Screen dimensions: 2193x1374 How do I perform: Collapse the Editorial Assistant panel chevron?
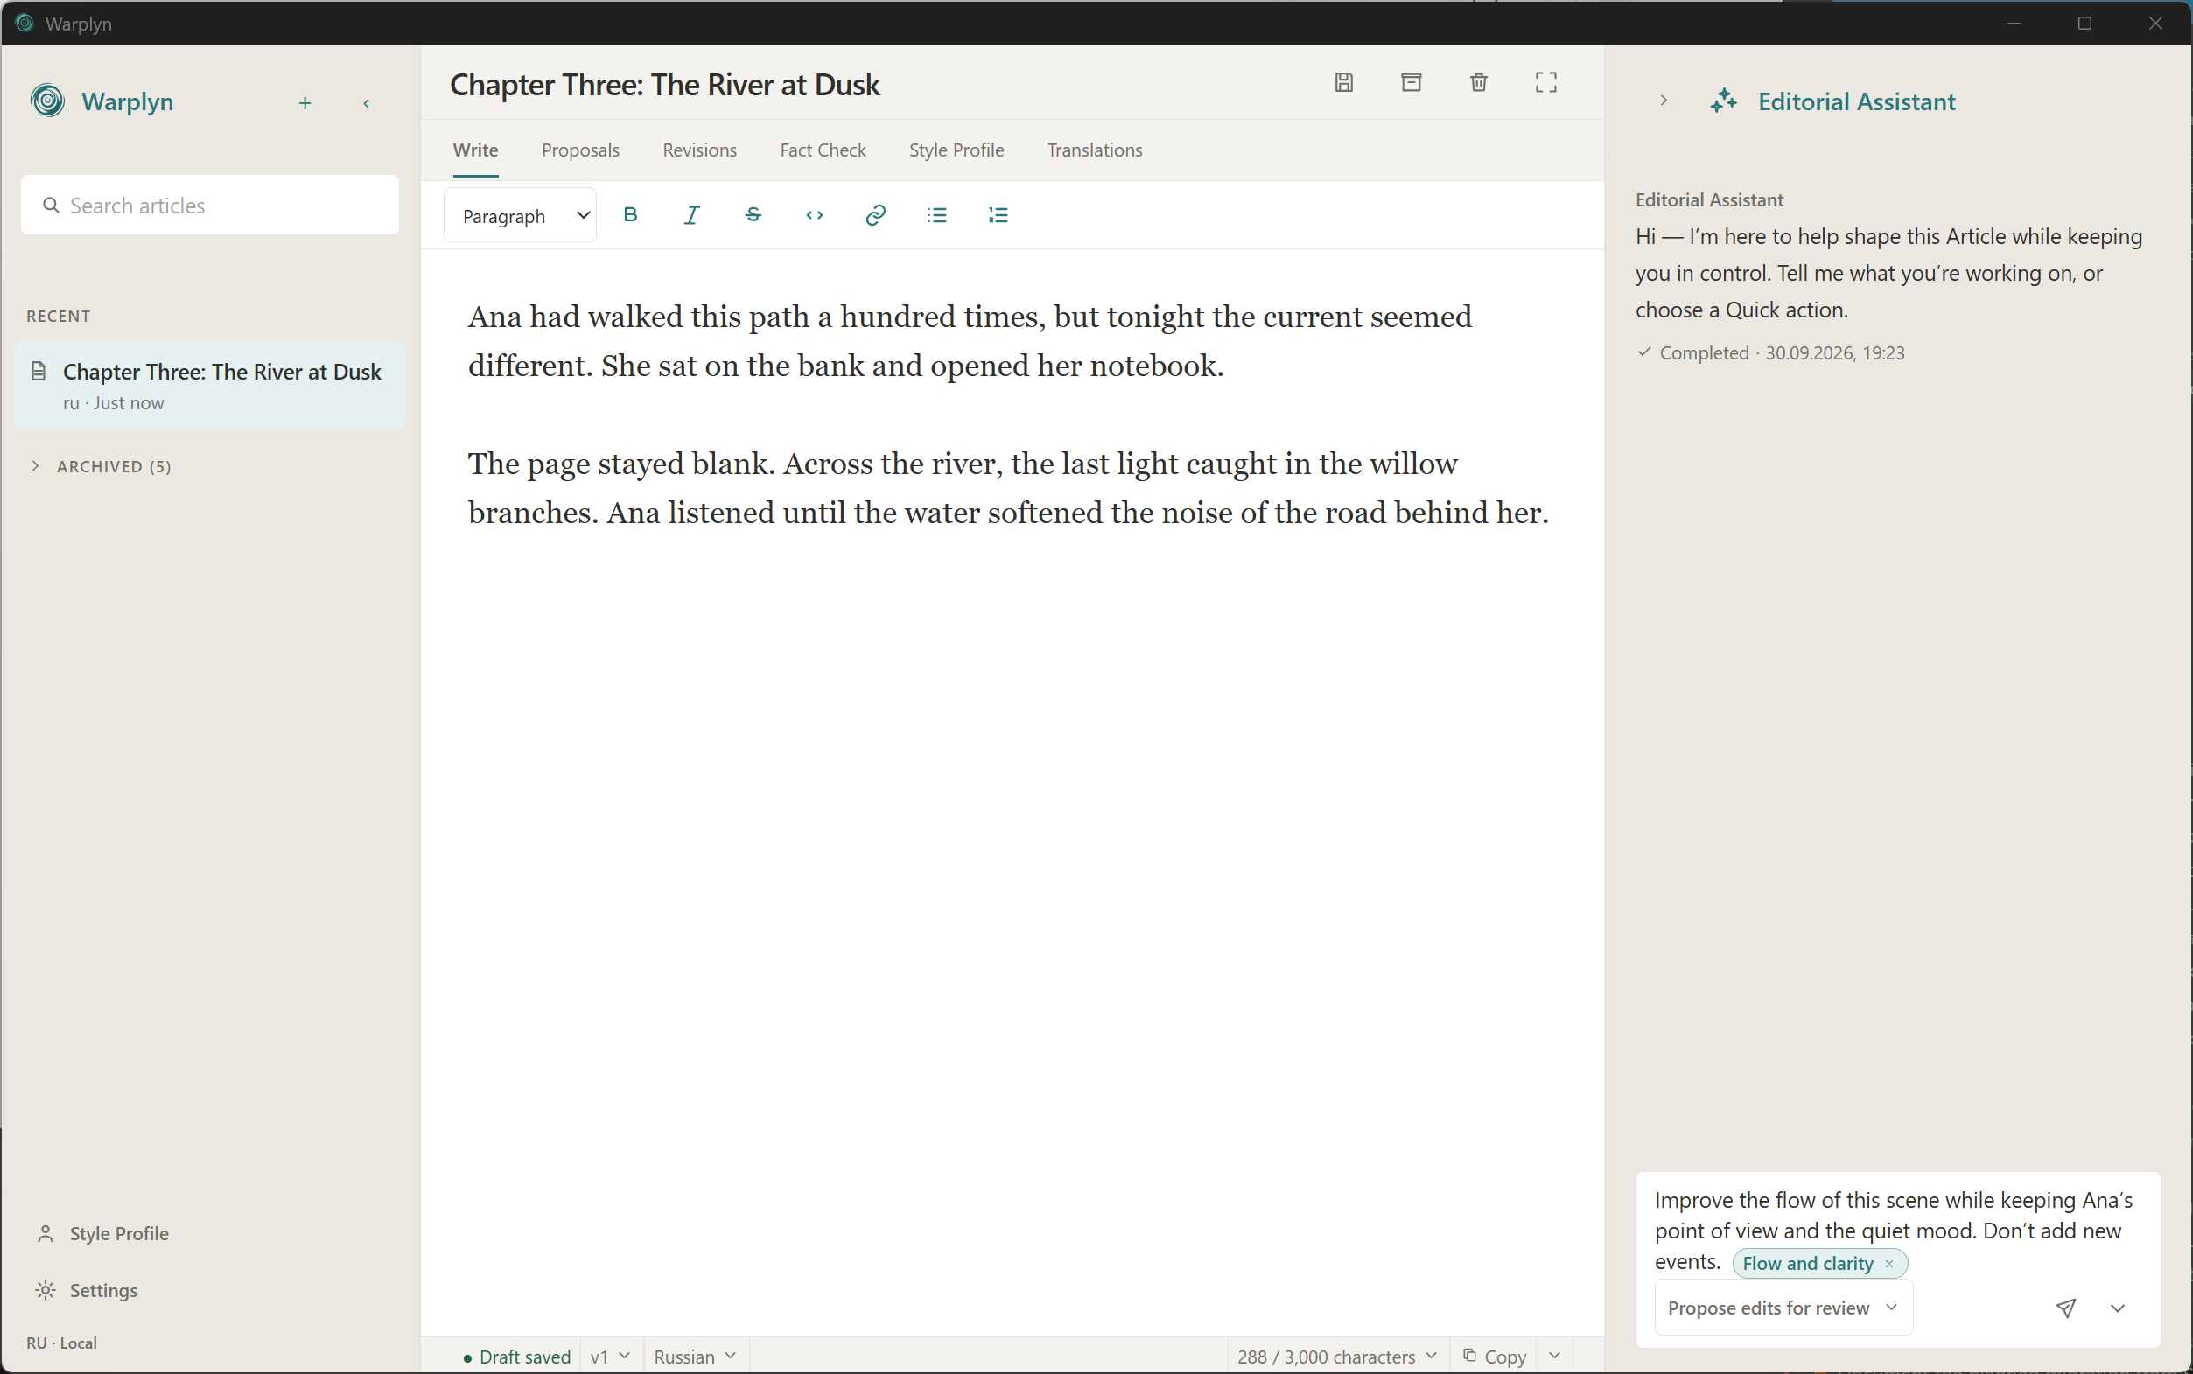coord(1664,101)
